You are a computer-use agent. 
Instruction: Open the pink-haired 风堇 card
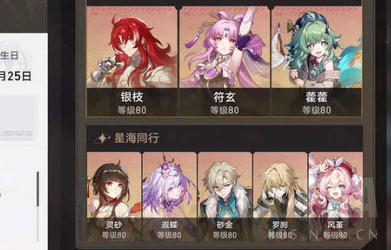(335, 197)
